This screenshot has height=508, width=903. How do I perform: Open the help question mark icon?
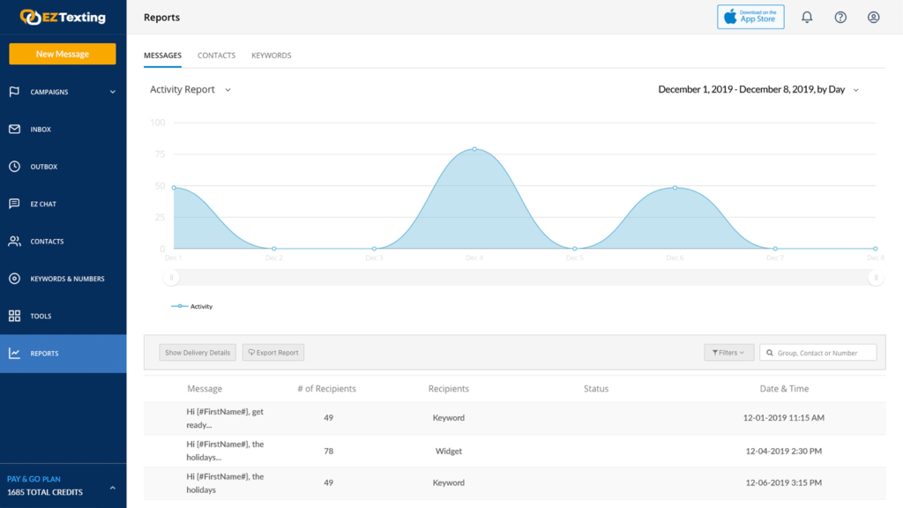point(840,18)
